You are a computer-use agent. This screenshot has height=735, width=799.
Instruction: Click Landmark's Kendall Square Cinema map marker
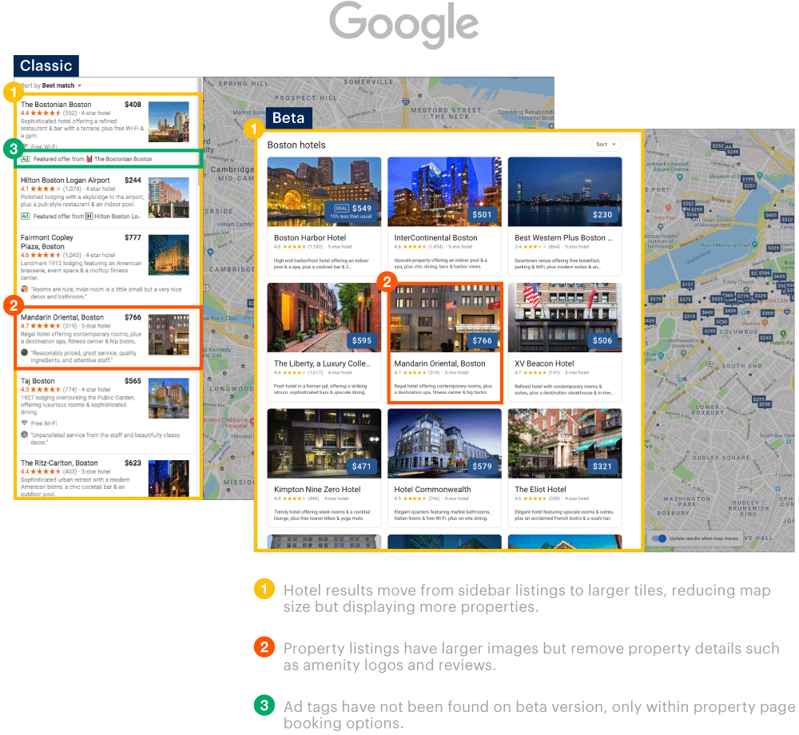coord(680,177)
